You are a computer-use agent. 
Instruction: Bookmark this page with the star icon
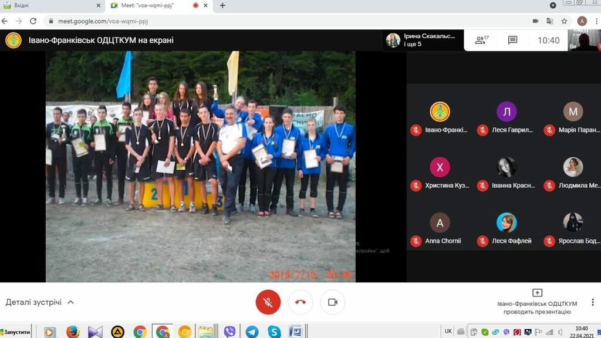pyautogui.click(x=564, y=21)
